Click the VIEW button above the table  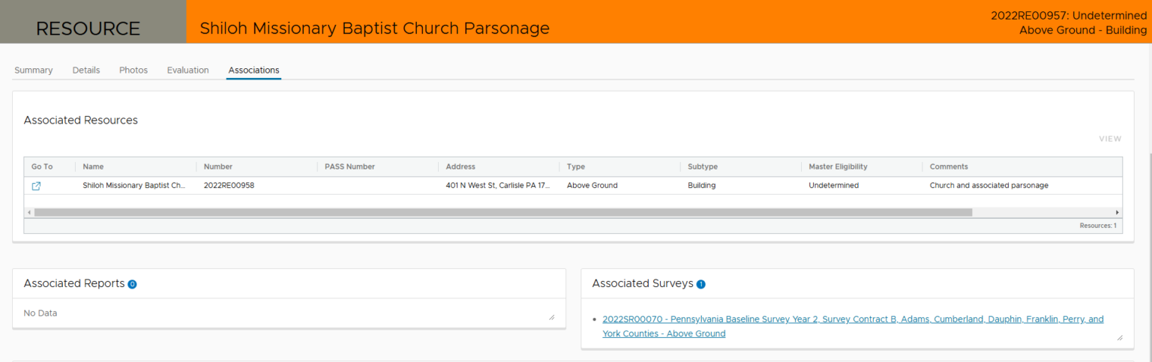click(x=1110, y=139)
